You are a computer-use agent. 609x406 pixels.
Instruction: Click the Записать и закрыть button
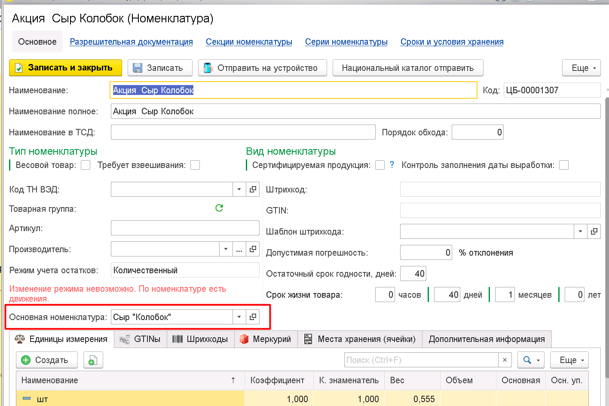coord(65,68)
